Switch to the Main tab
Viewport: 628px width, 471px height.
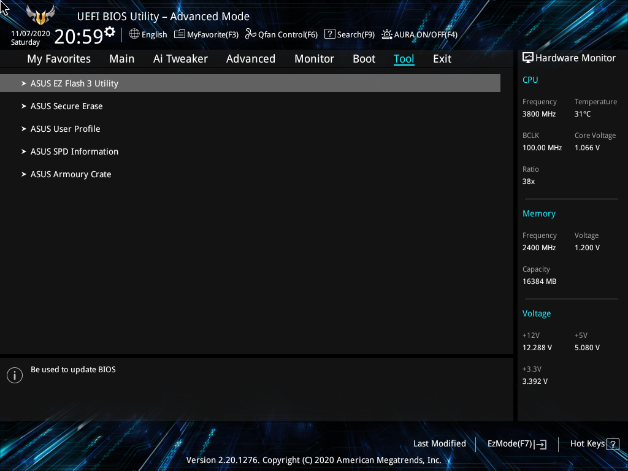coord(122,59)
